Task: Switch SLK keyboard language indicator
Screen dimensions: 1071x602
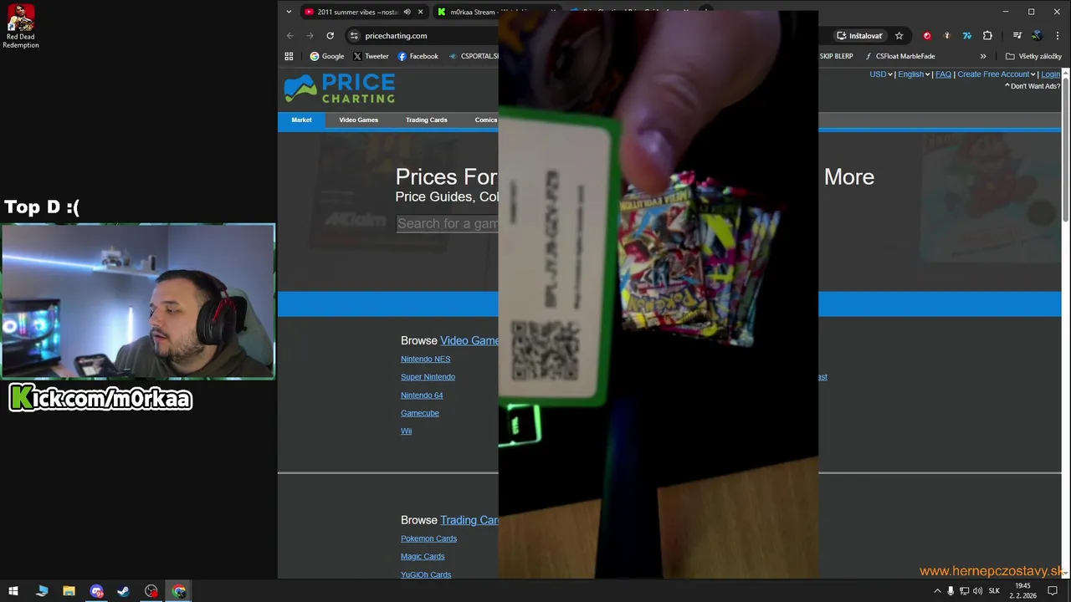Action: click(994, 591)
